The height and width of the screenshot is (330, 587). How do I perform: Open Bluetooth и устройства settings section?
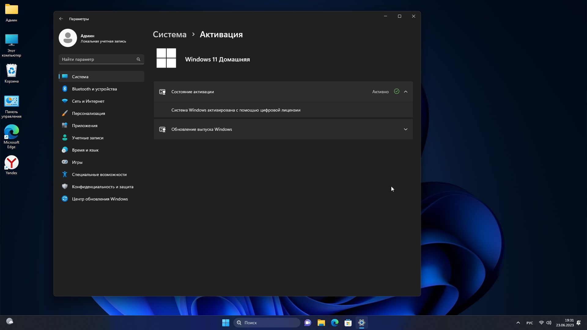point(94,89)
